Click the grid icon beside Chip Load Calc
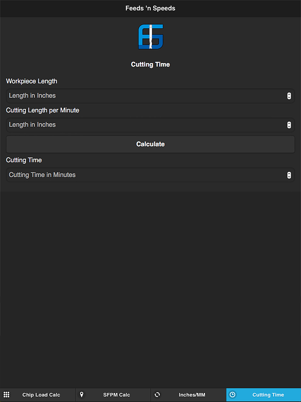301x402 pixels. (x=6, y=394)
